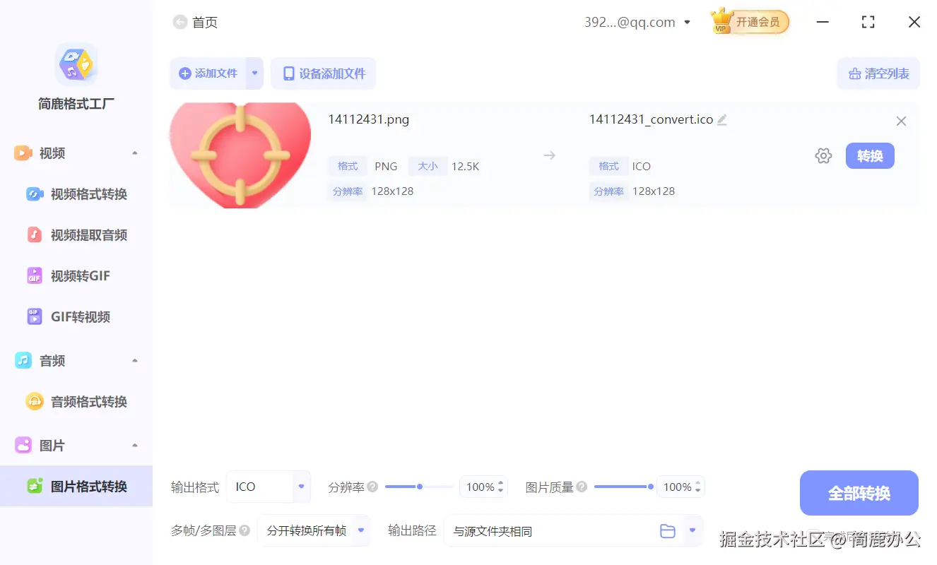Remove 14112431.png from the list
This screenshot has width=937, height=565.
[x=901, y=121]
